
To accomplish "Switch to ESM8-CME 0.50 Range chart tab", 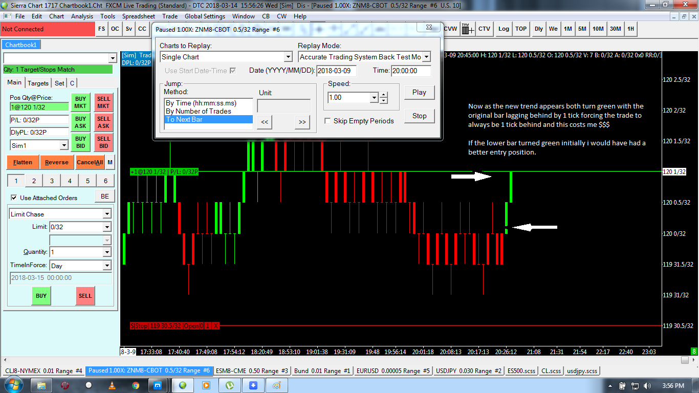I will 252,370.
